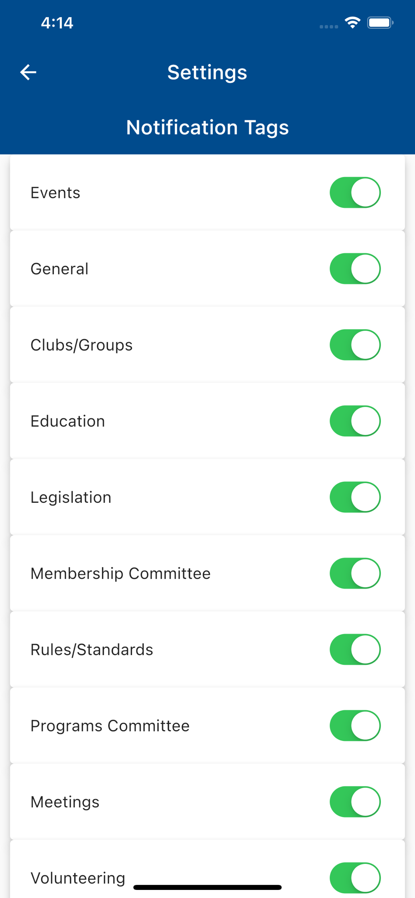Toggle Volunteering notifications off
This screenshot has height=898, width=415.
pyautogui.click(x=355, y=878)
